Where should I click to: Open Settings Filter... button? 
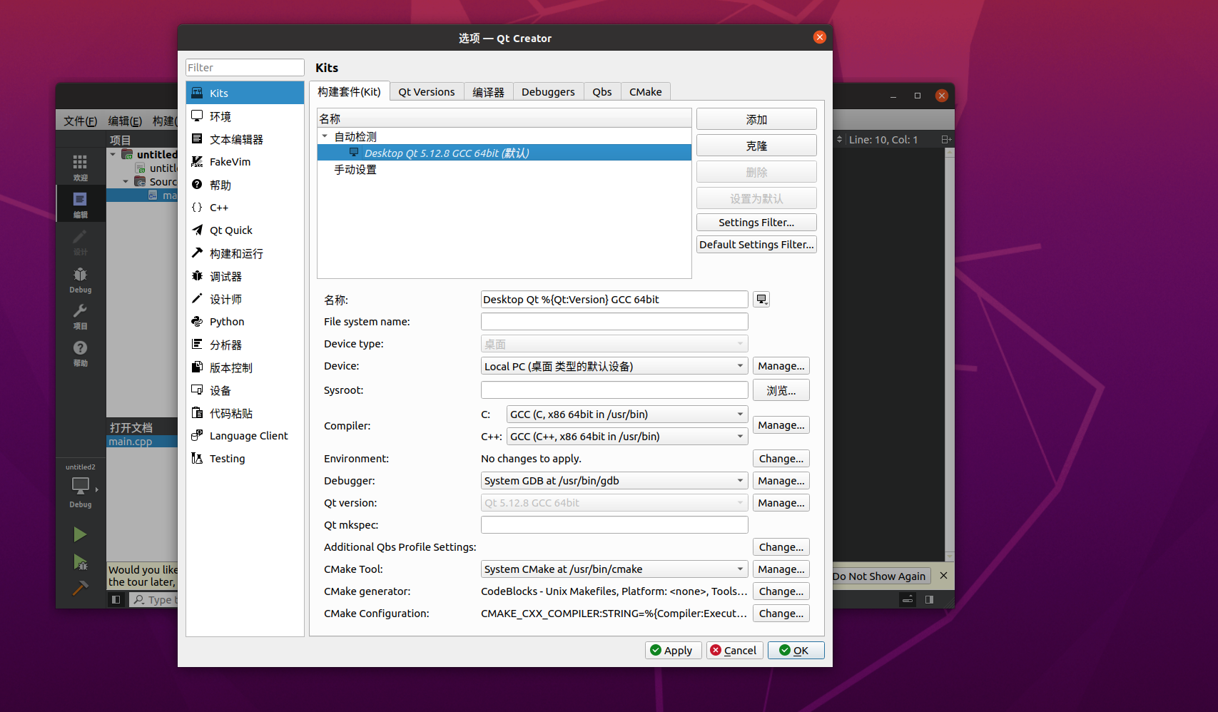click(x=756, y=223)
